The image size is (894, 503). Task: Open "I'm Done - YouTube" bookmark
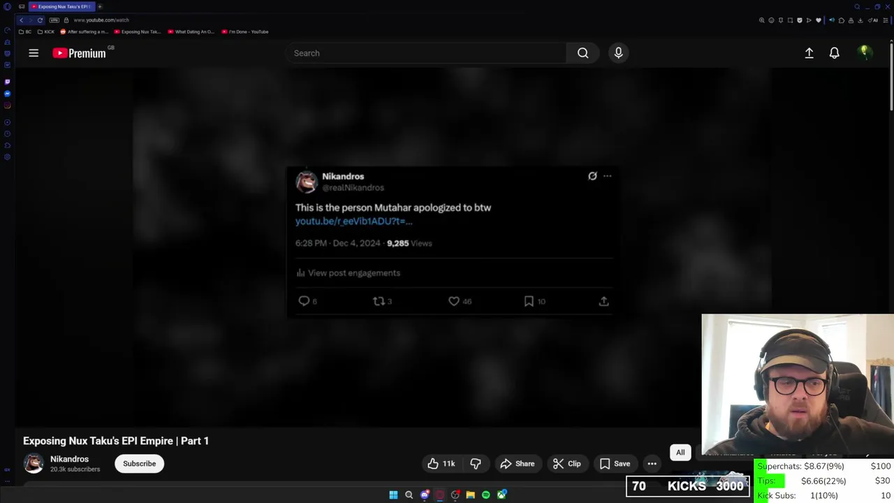click(x=245, y=31)
